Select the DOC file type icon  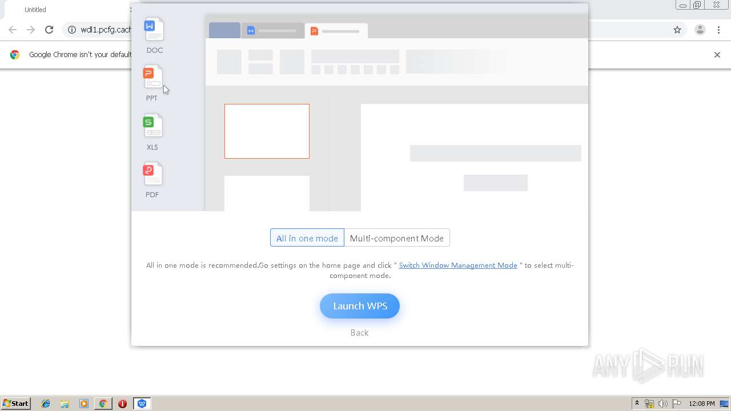(154, 30)
